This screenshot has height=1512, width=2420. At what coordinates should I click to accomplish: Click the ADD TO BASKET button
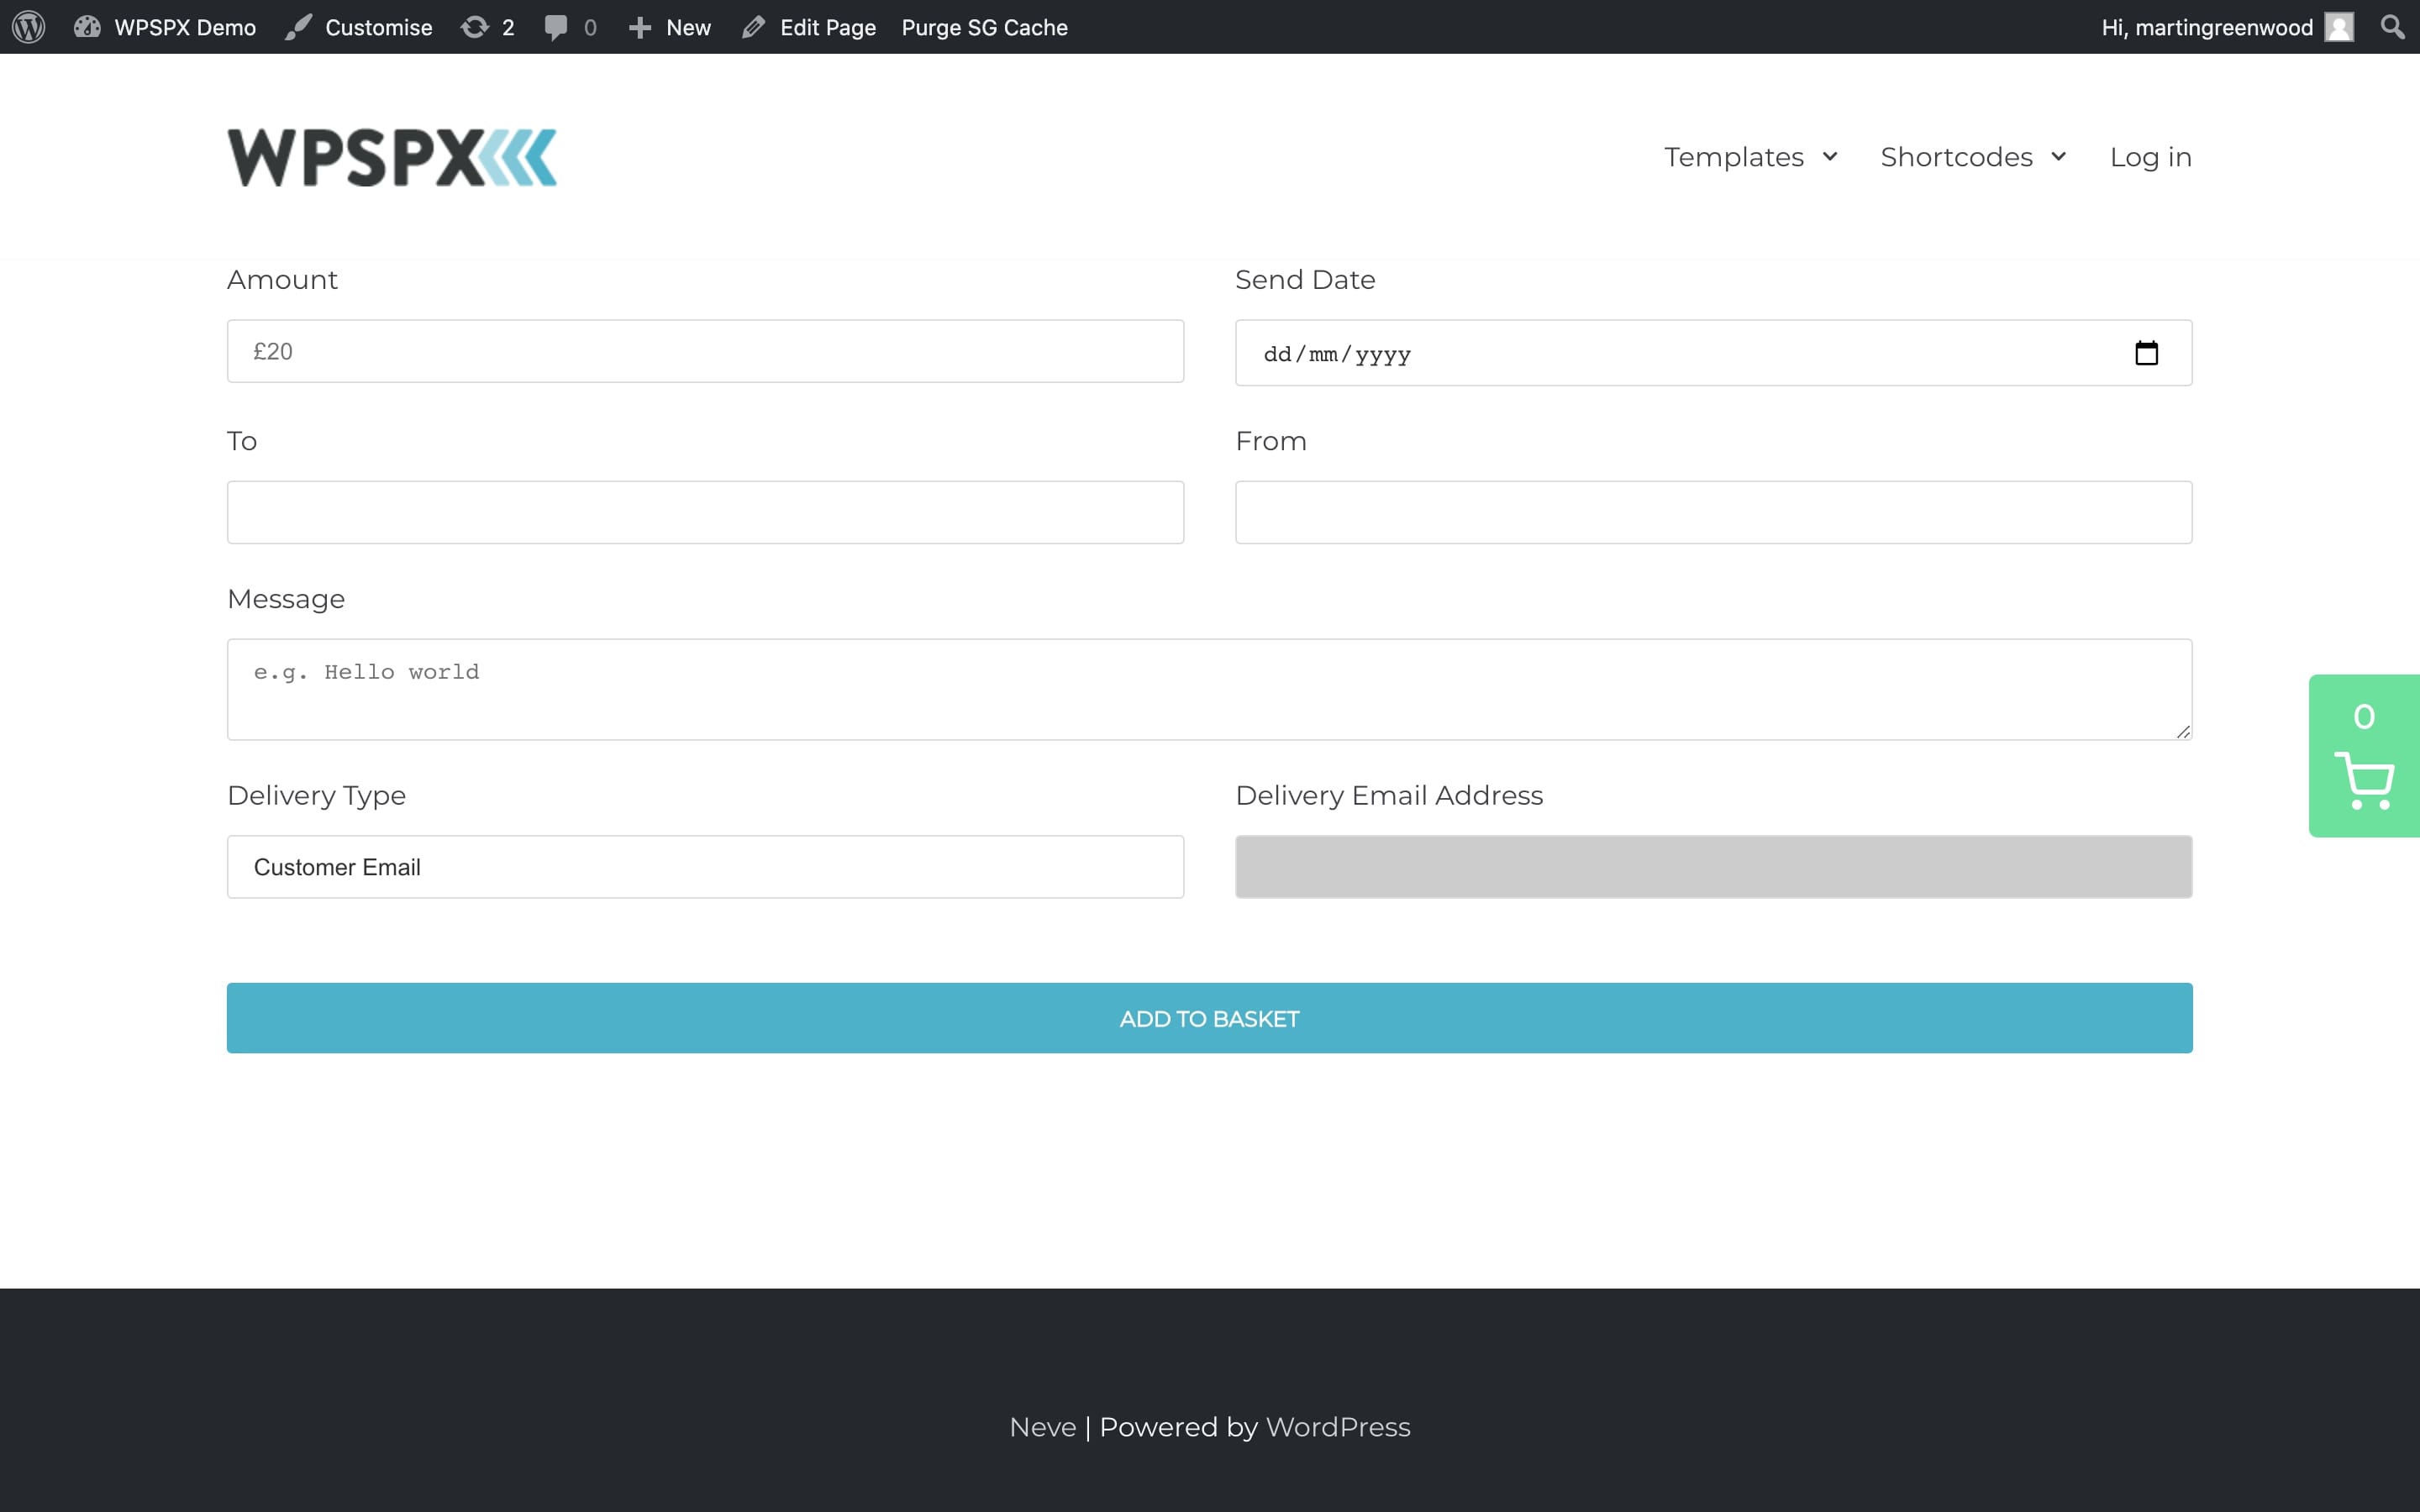1209,1018
